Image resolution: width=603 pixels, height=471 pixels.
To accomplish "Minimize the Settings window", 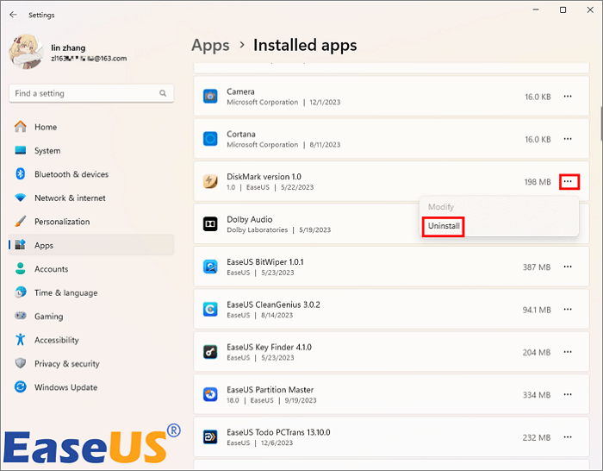I will (536, 10).
